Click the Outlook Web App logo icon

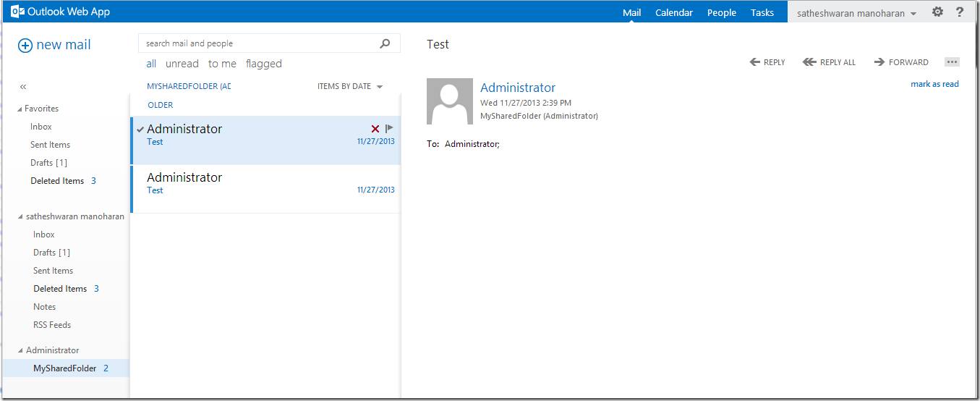click(18, 12)
